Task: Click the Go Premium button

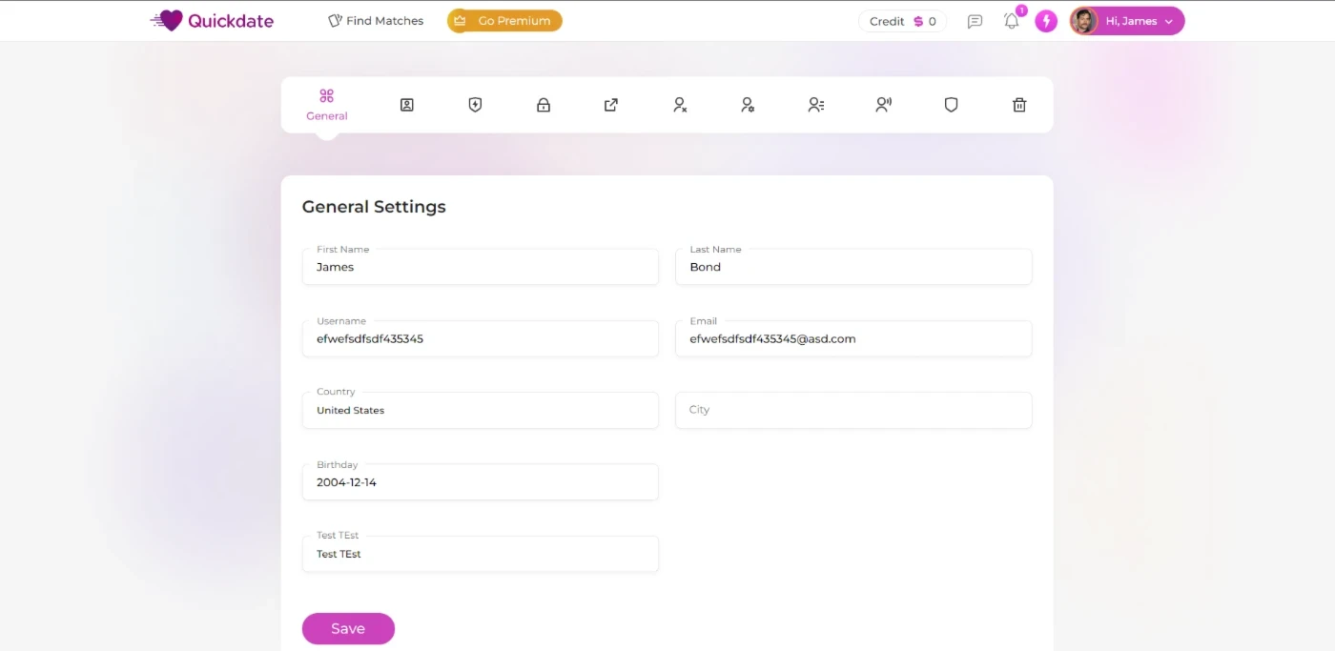Action: tap(504, 21)
